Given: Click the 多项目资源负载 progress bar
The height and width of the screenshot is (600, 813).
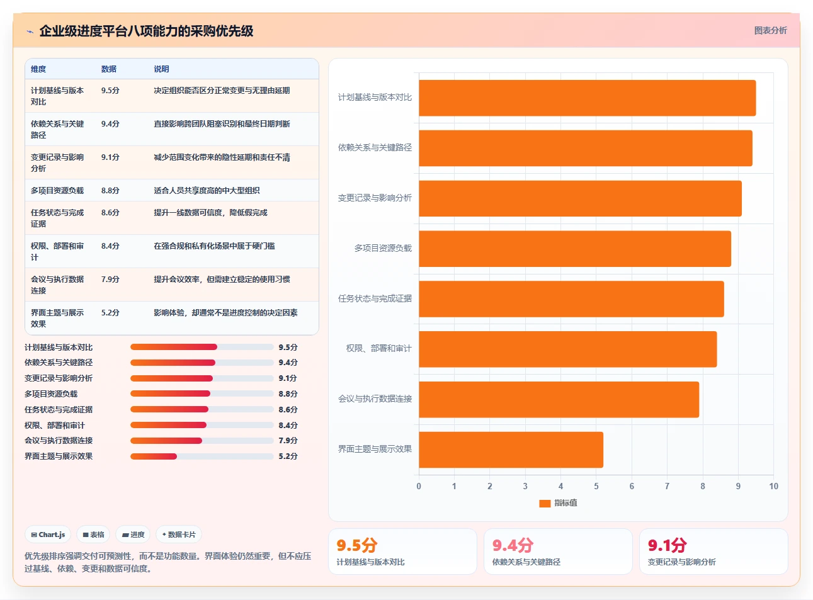Looking at the screenshot, I should click(x=202, y=393).
